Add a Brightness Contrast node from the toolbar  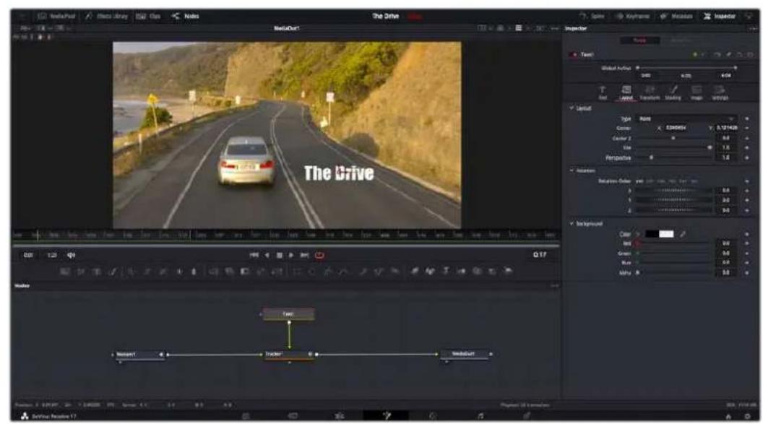178,272
